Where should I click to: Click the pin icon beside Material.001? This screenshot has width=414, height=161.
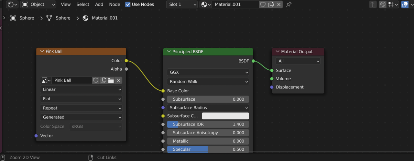(x=289, y=5)
